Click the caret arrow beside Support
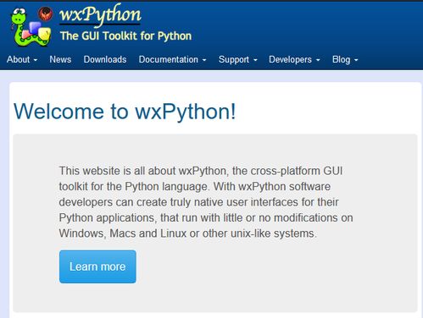423x318 pixels. pos(255,60)
